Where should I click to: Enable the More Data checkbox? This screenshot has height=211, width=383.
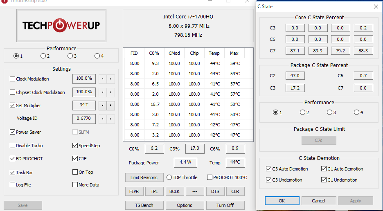pyautogui.click(x=75, y=185)
